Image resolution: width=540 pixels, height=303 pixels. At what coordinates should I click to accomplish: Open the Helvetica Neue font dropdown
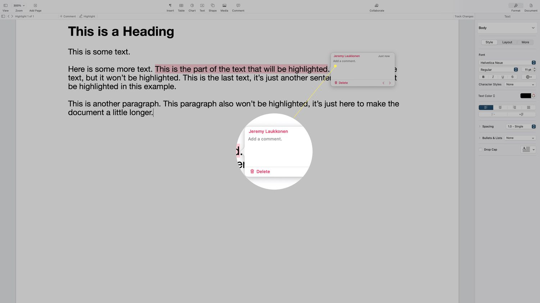[x=507, y=63]
